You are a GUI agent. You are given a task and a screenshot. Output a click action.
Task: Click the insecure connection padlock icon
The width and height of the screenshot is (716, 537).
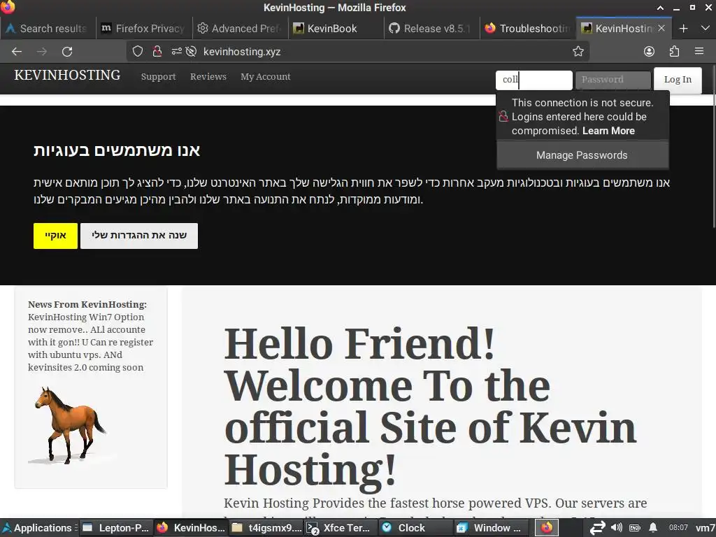157,52
